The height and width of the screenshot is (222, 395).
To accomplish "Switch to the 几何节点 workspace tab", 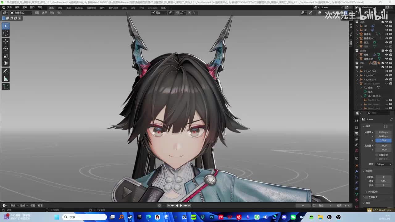I will pyautogui.click(x=152, y=8).
